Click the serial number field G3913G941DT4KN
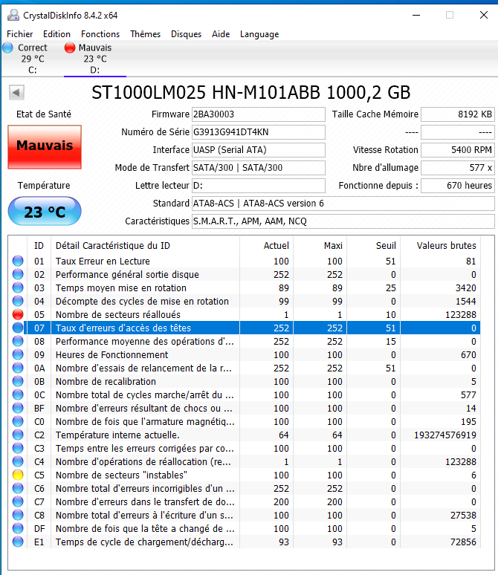Viewport: 501px width, 575px height. (x=259, y=132)
